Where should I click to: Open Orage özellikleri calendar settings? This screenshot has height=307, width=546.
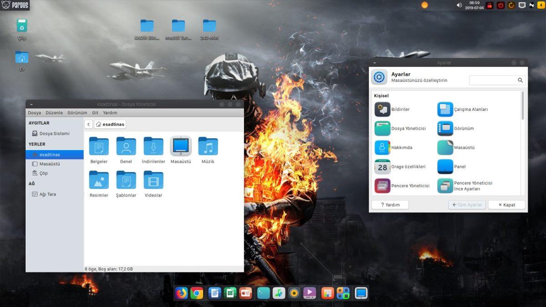point(383,167)
